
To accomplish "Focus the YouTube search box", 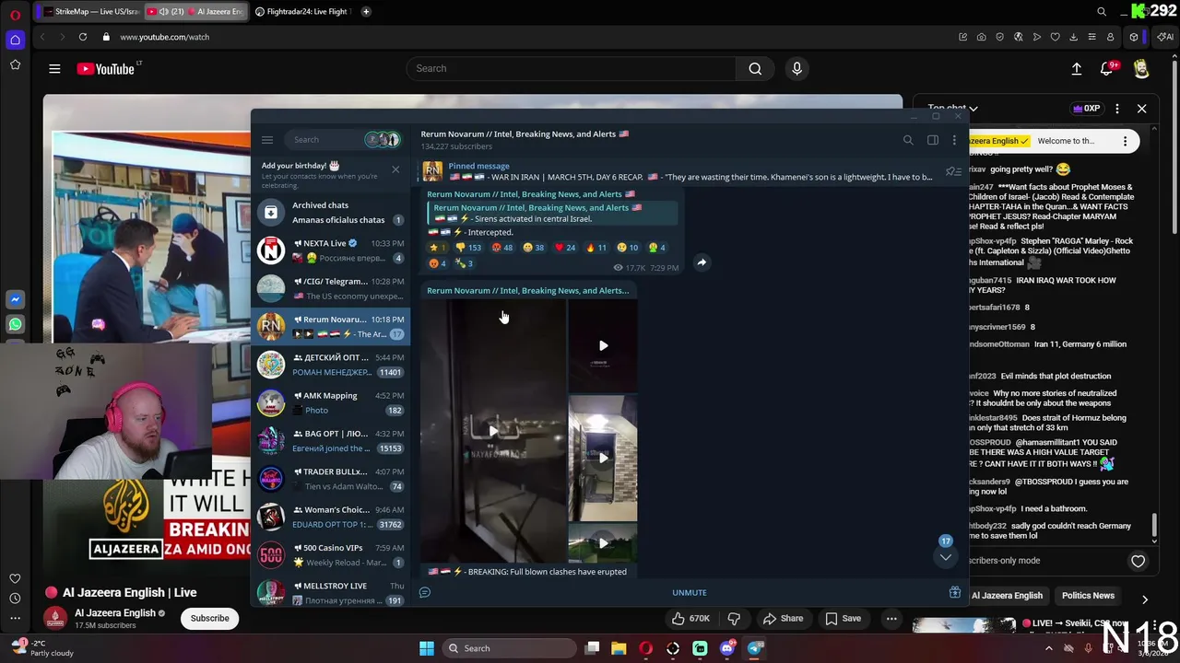I will pyautogui.click(x=572, y=68).
